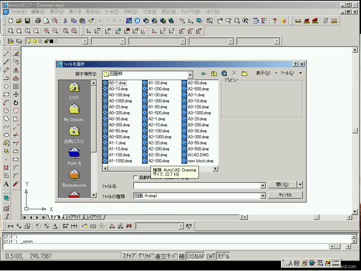Create new folder in file dialog
This screenshot has height=271, width=361.
click(x=245, y=73)
